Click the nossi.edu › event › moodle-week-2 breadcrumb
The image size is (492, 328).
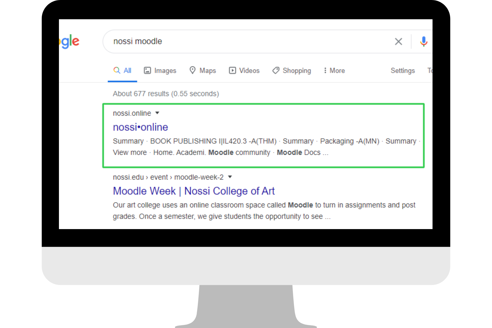[x=168, y=177]
